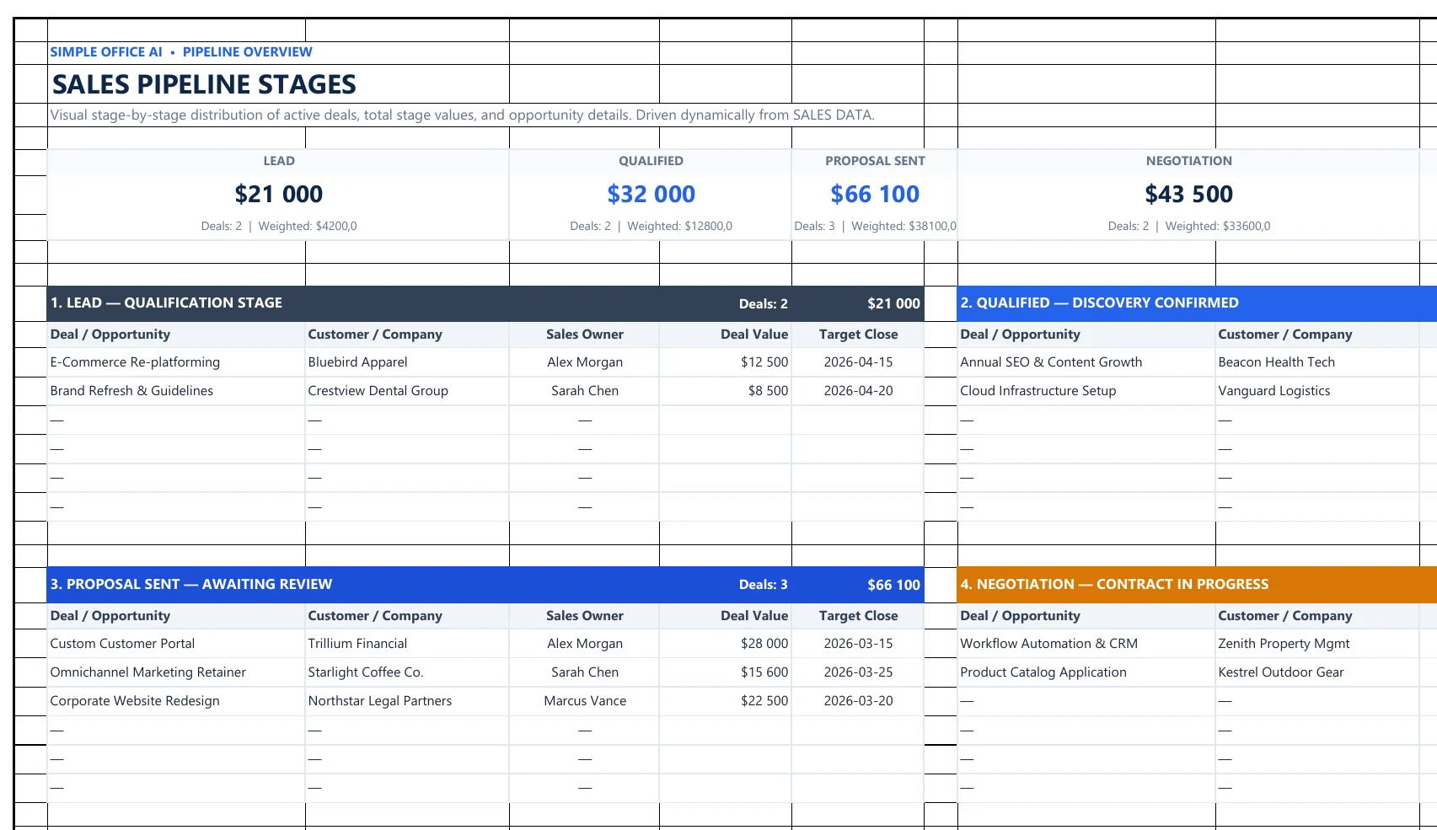Select the Bluebird Apparel customer cell
Image resolution: width=1437 pixels, height=830 pixels.
click(x=407, y=362)
